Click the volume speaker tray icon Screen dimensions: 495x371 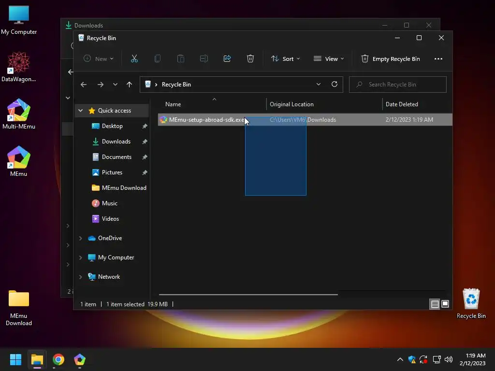coord(448,359)
